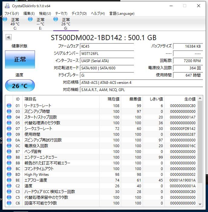Click the power on count value 364 回
Image resolution: width=208 pixels, height=212 pixels.
pos(188,68)
